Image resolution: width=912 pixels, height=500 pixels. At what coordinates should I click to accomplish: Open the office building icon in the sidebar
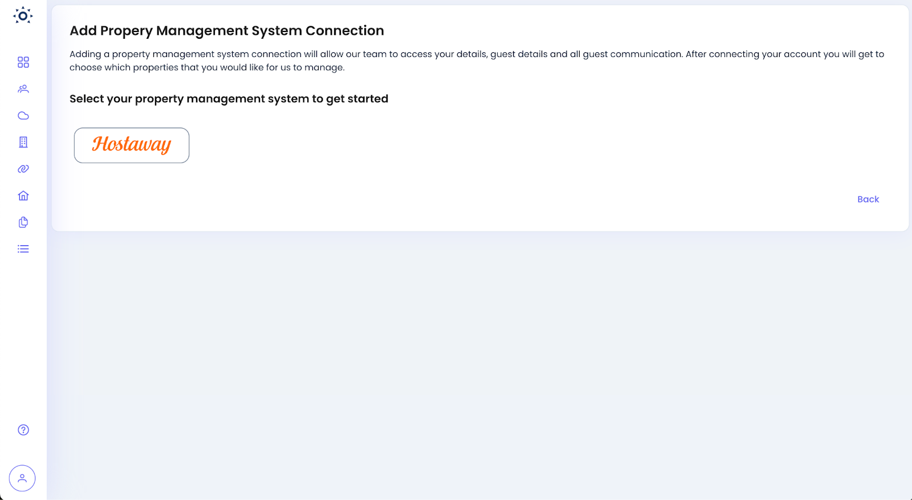pos(23,142)
